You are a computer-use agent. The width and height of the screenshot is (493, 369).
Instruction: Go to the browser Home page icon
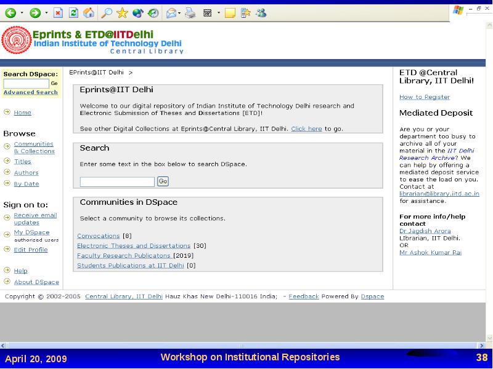click(89, 13)
